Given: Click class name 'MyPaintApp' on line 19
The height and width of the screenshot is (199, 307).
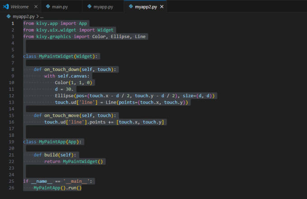Looking at the screenshot, I should coord(52,142).
